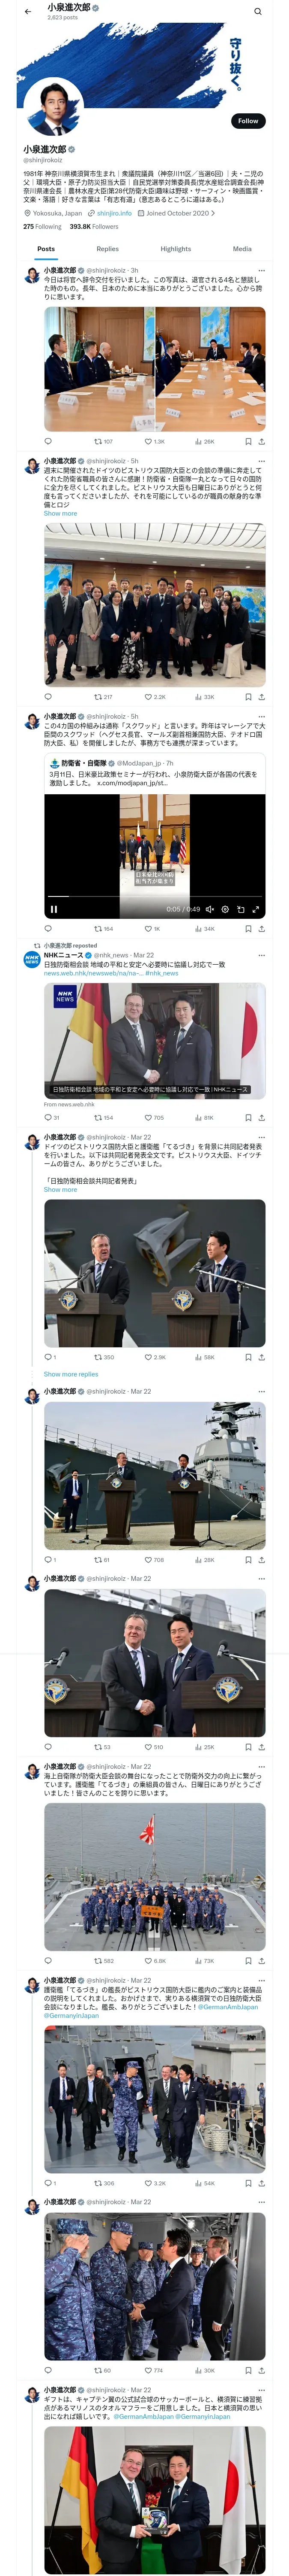The image size is (289, 2576).
Task: Open the first post's three-dot menu
Action: tap(262, 270)
